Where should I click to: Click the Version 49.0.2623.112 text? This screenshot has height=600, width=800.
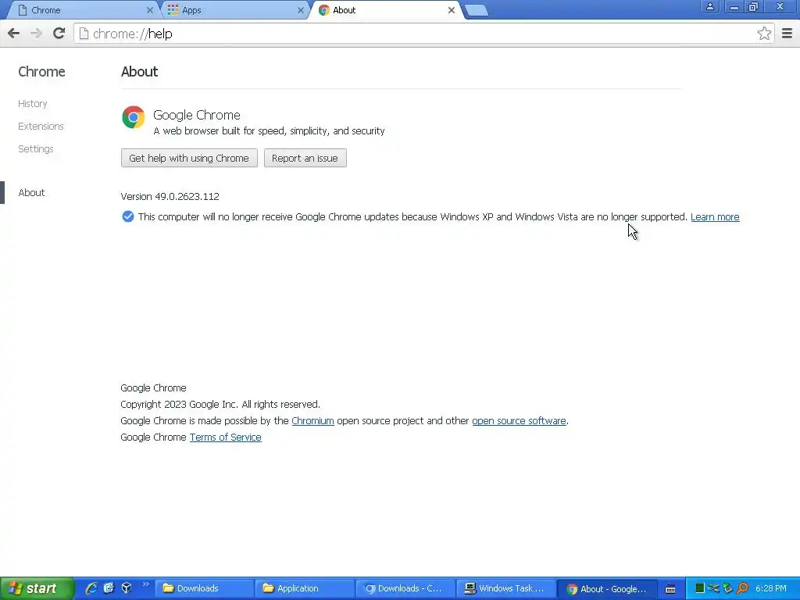pyautogui.click(x=170, y=196)
